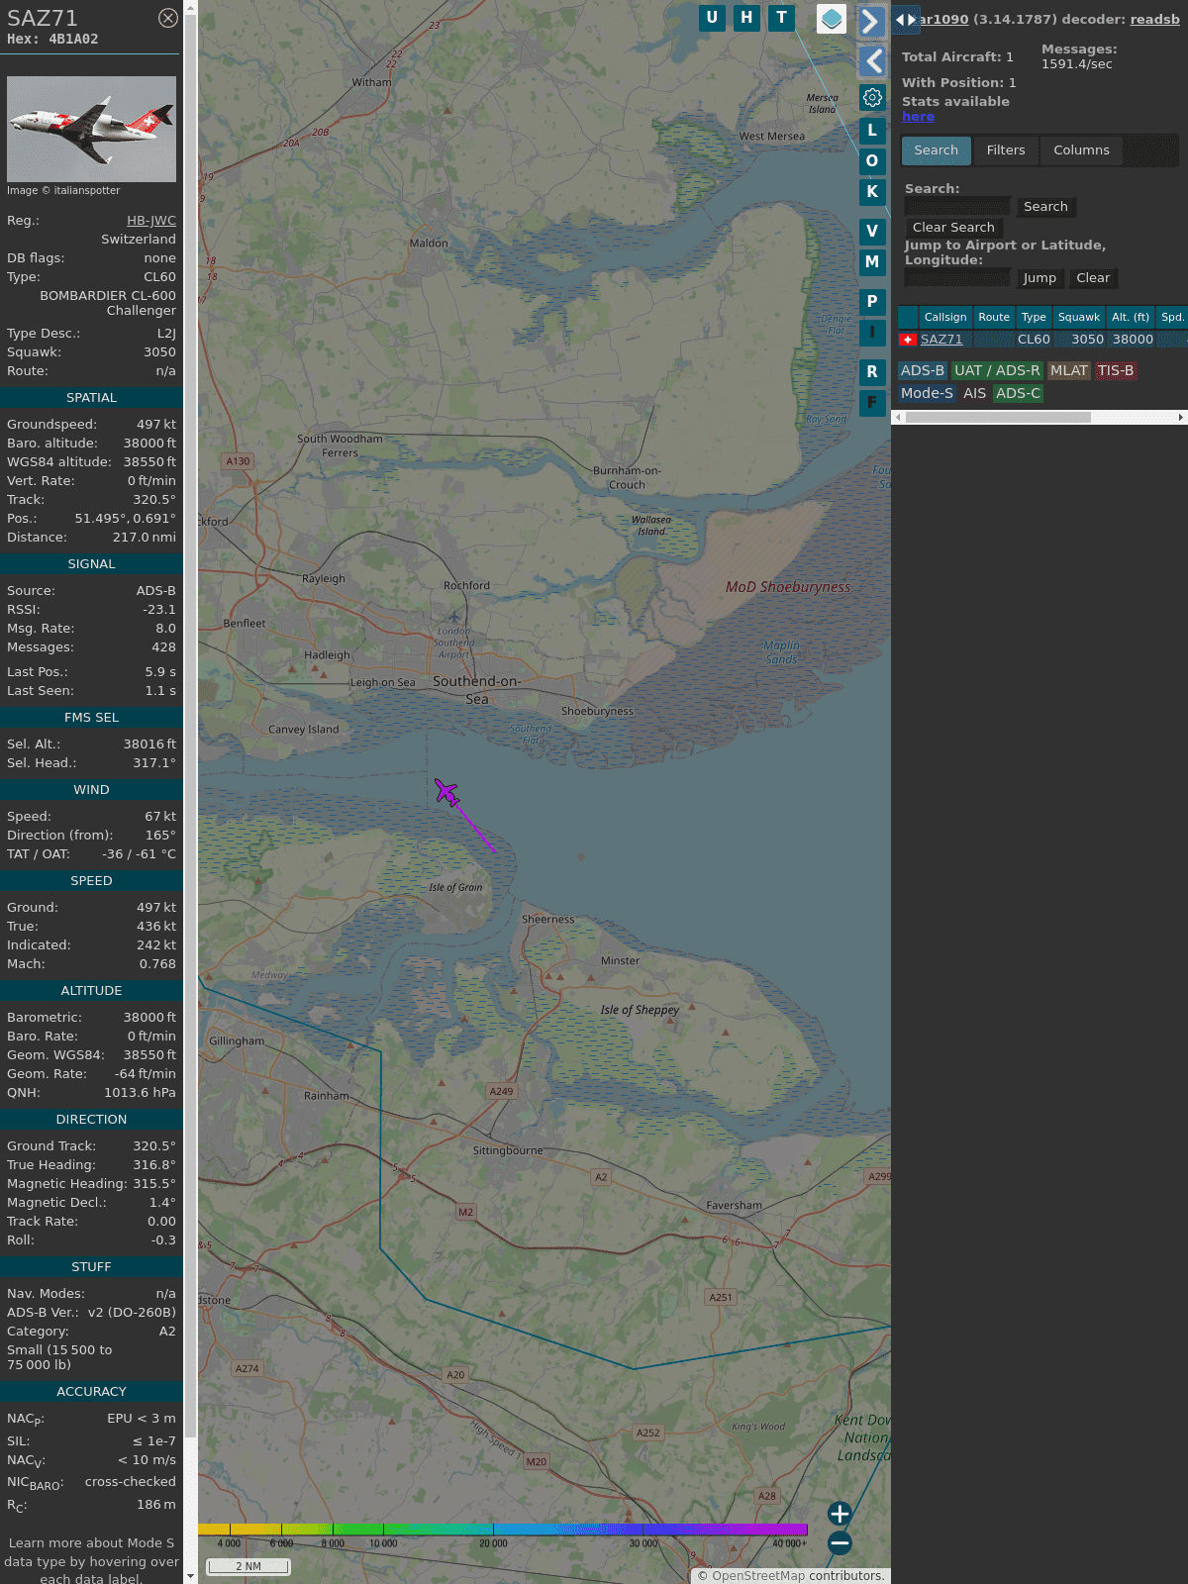Viewport: 1188px width, 1584px height.
Task: Zoom in with the plus button
Action: pos(840,1514)
